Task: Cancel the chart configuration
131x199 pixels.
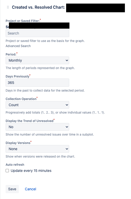Action: pos(31,189)
